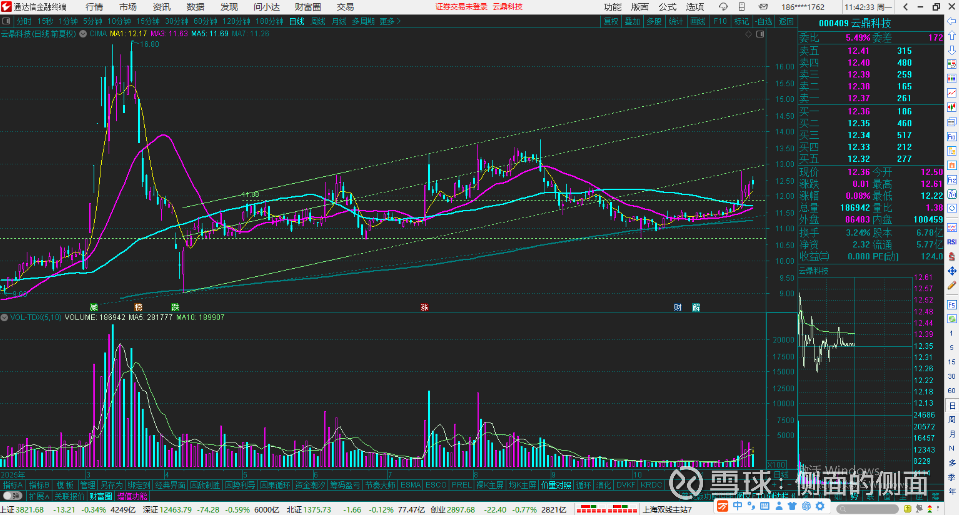The image size is (959, 515).
Task: Open the 功能 menu
Action: 612,7
